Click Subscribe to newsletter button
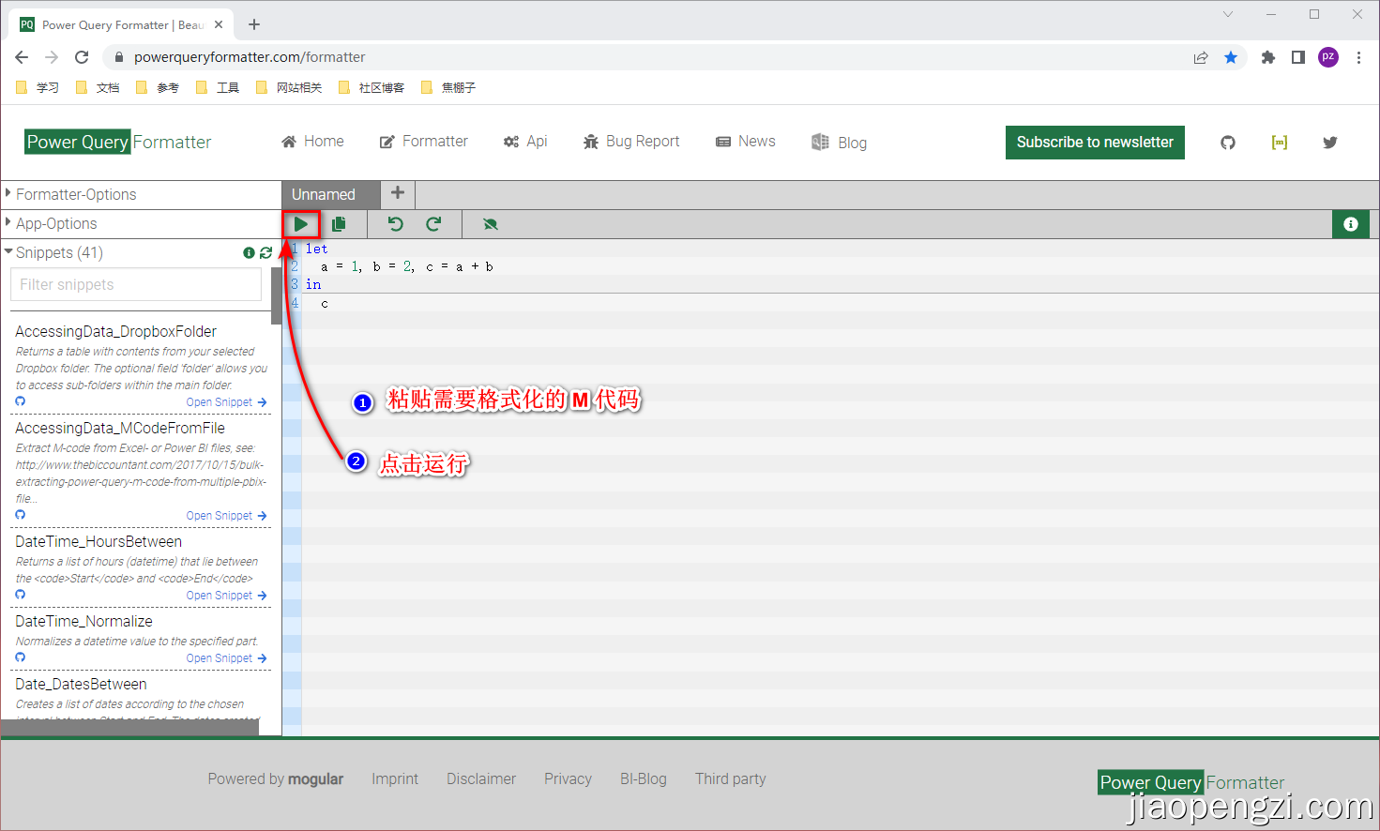The image size is (1380, 831). (x=1095, y=143)
